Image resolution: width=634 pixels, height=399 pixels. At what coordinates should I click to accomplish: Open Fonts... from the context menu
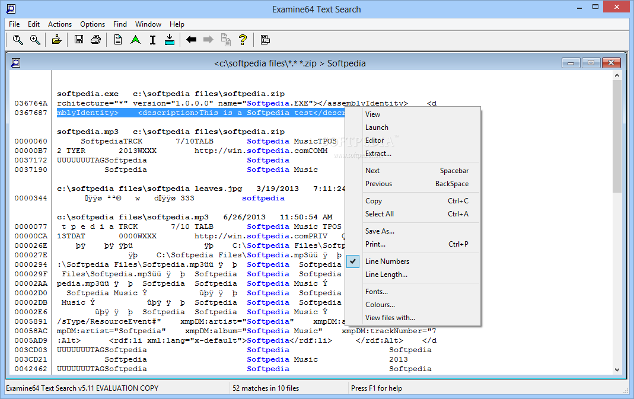[413, 292]
